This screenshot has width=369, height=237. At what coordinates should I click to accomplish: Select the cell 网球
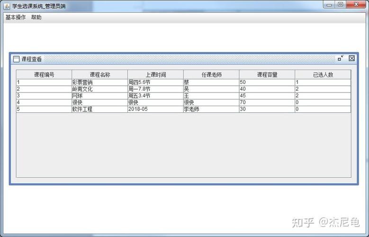tap(100, 96)
